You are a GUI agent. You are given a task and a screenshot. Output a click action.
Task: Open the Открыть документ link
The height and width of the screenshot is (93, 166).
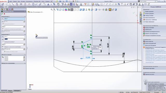point(149,14)
